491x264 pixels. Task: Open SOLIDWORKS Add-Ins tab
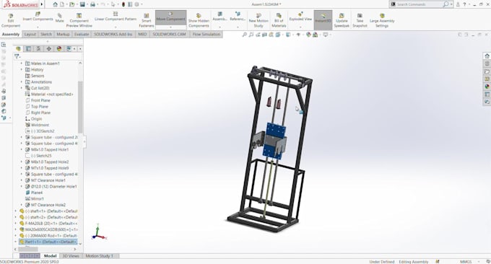tap(113, 35)
